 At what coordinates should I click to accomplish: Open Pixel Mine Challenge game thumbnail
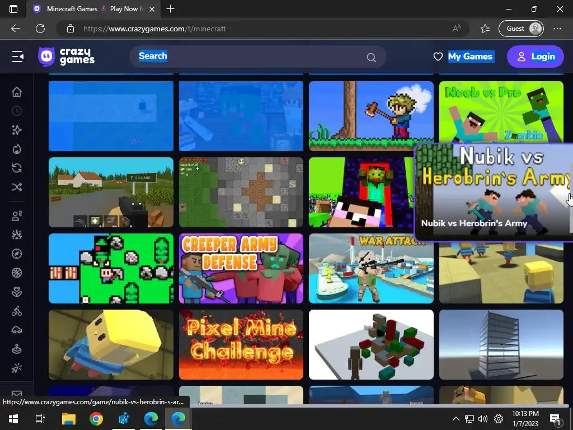point(241,344)
